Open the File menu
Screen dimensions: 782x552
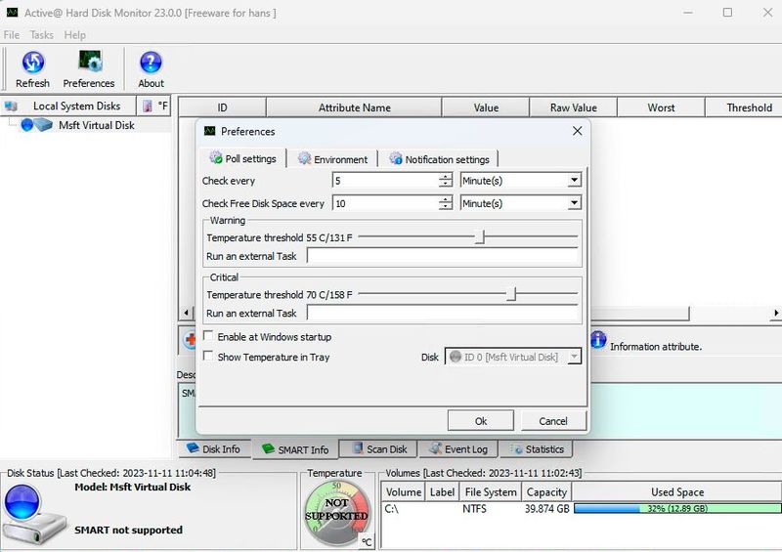coord(12,35)
